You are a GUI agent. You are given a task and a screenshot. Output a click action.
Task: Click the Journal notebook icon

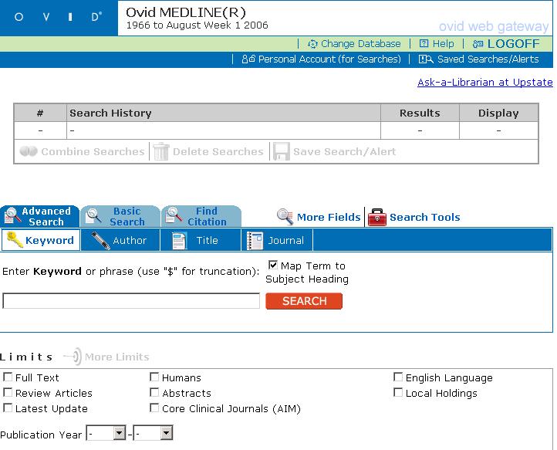pyautogui.click(x=255, y=240)
